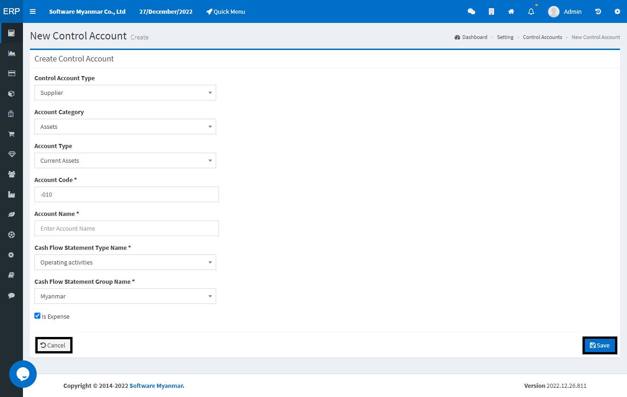Viewport: 627px width, 397px height.
Task: Click the building icon in top bar
Action: (x=491, y=11)
